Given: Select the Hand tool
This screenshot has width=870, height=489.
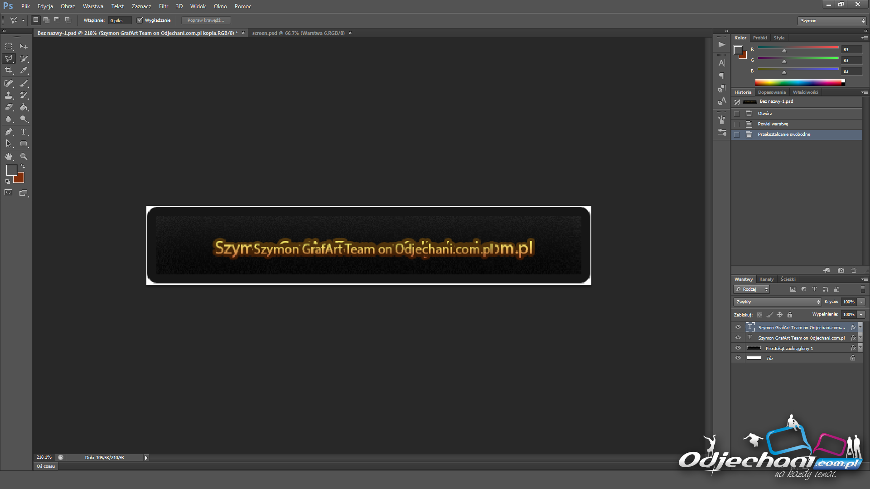Looking at the screenshot, I should click(x=9, y=157).
